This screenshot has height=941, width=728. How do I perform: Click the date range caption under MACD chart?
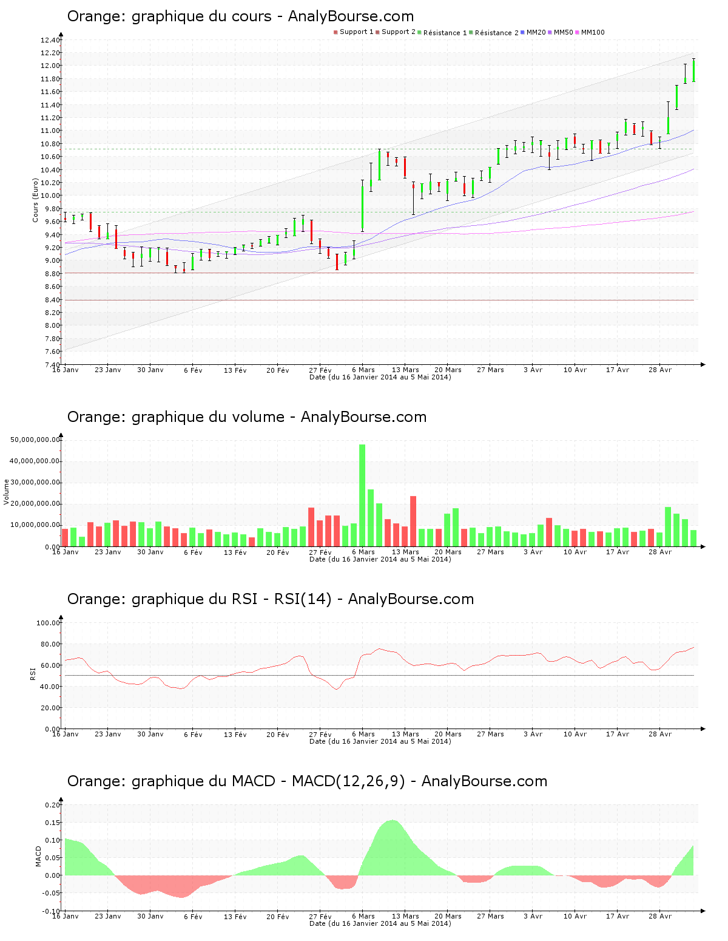(x=380, y=923)
